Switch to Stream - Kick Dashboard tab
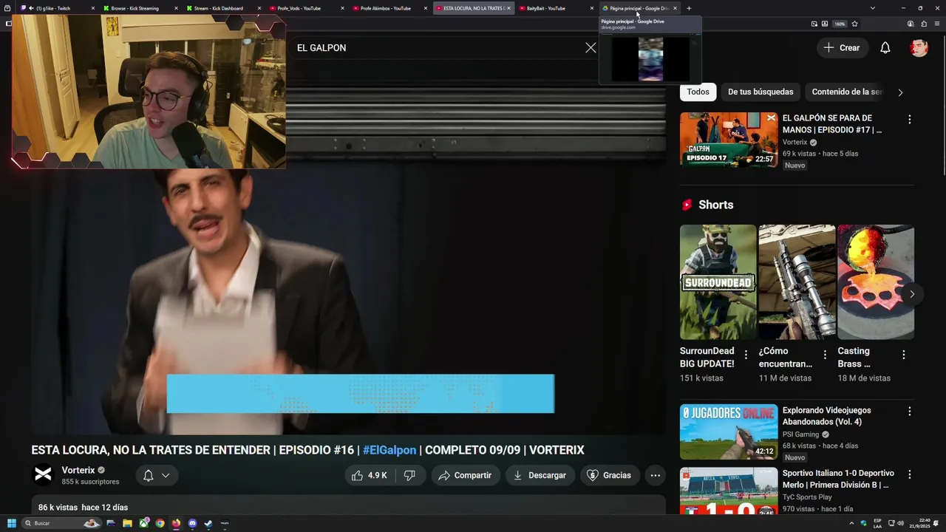Image resolution: width=946 pixels, height=532 pixels. click(x=224, y=8)
